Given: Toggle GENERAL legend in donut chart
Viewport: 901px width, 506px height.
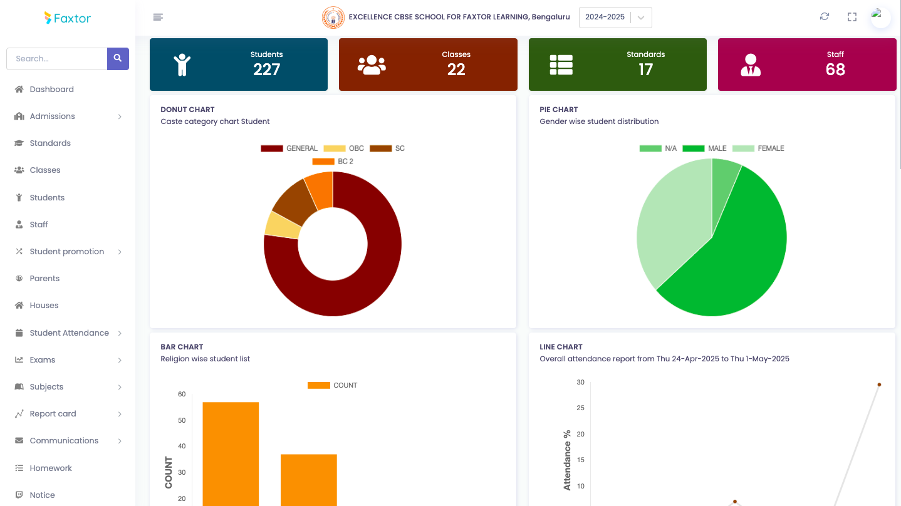Looking at the screenshot, I should 289,148.
